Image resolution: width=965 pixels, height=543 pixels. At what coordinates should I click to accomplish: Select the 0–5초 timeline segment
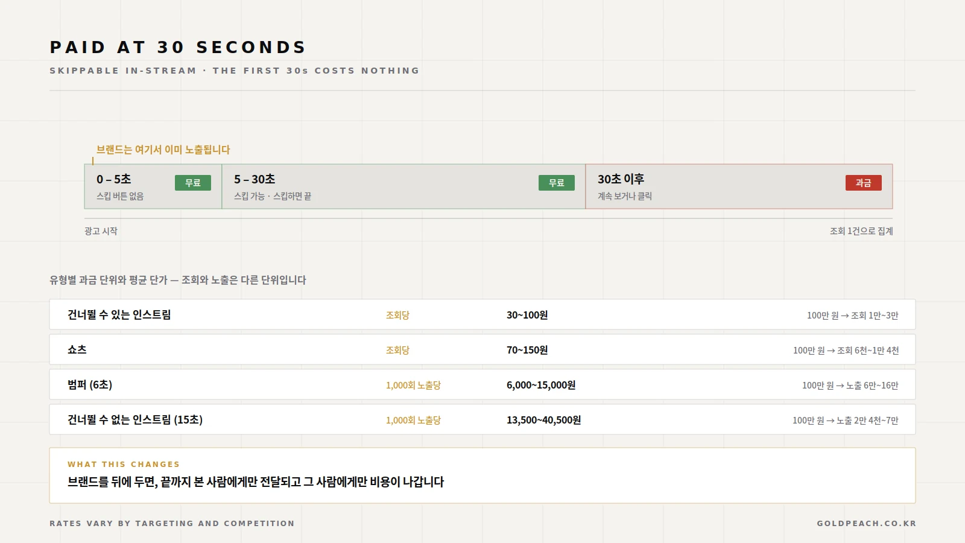click(153, 186)
